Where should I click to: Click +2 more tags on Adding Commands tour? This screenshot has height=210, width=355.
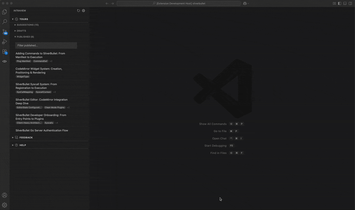click(x=51, y=61)
